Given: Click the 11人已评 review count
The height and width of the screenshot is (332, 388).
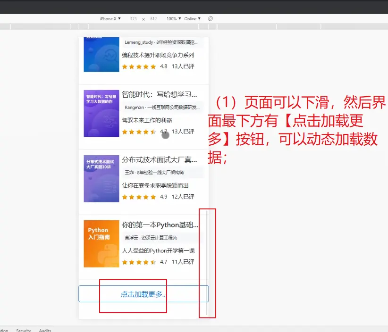Looking at the screenshot, I should (183, 262).
